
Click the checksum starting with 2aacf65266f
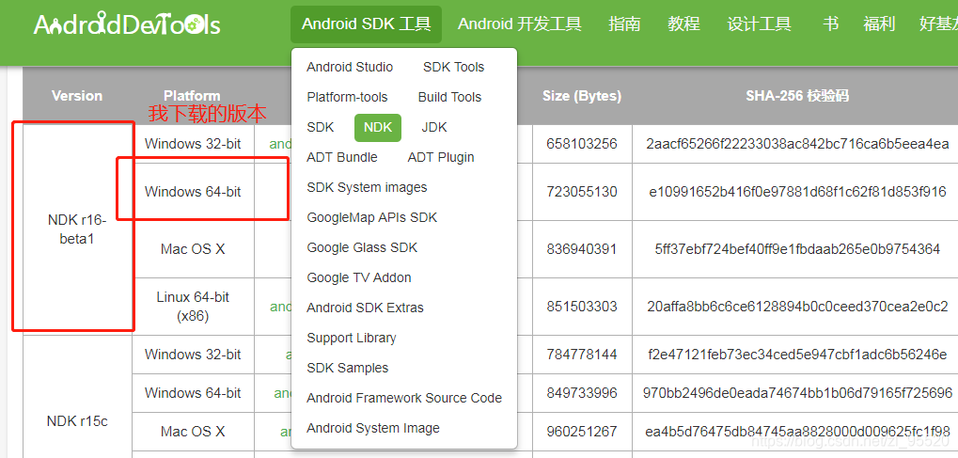click(x=797, y=144)
